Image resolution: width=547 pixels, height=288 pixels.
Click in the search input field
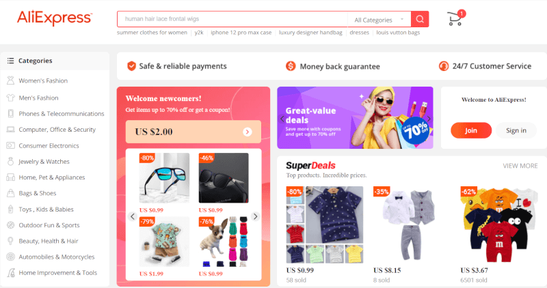tap(232, 19)
